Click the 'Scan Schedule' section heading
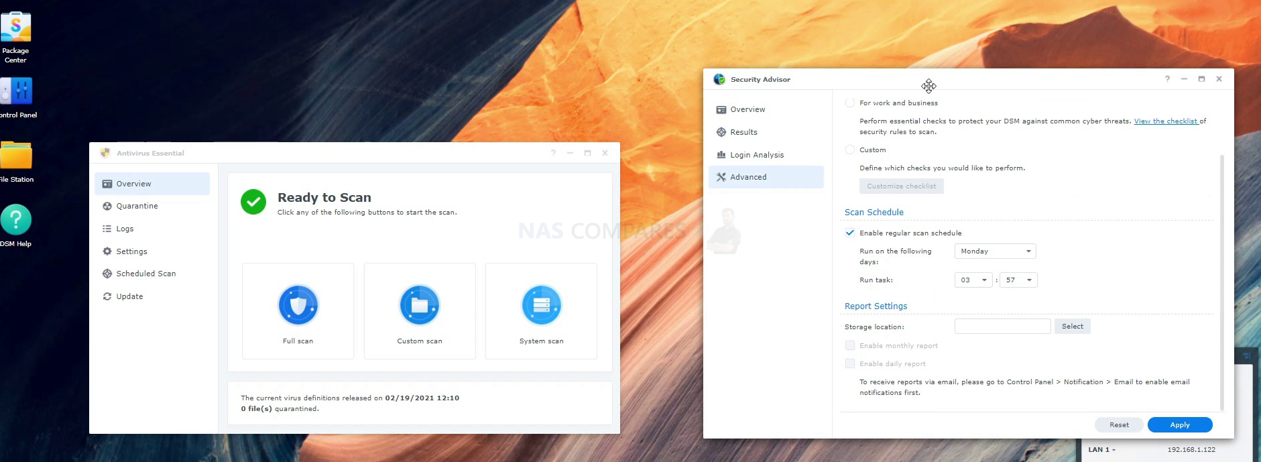The image size is (1261, 462). pyautogui.click(x=874, y=212)
